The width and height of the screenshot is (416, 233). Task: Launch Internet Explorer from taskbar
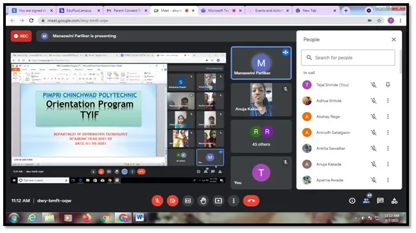pos(32,218)
